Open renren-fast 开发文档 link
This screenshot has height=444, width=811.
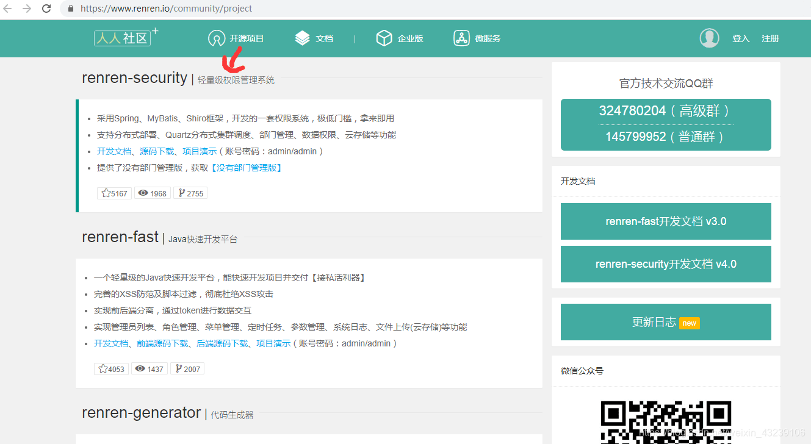click(x=111, y=343)
